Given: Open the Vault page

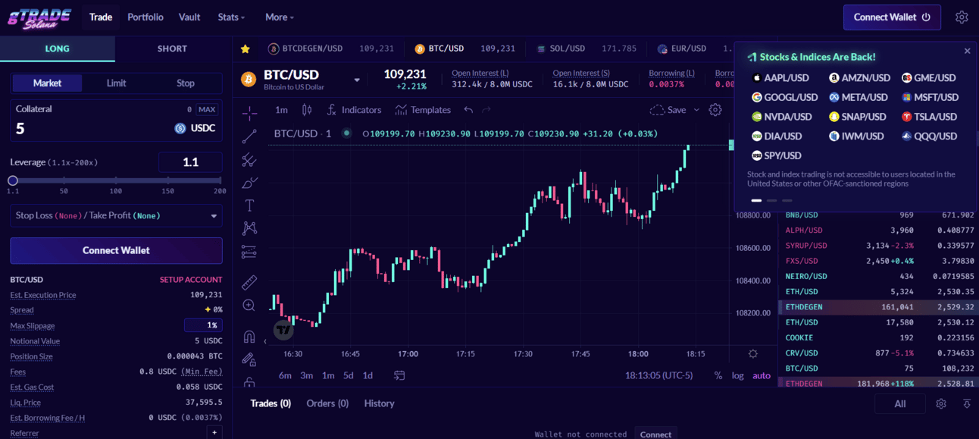Looking at the screenshot, I should (x=189, y=17).
